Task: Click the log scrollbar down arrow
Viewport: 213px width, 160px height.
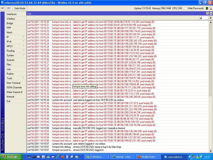Action: click(x=211, y=151)
